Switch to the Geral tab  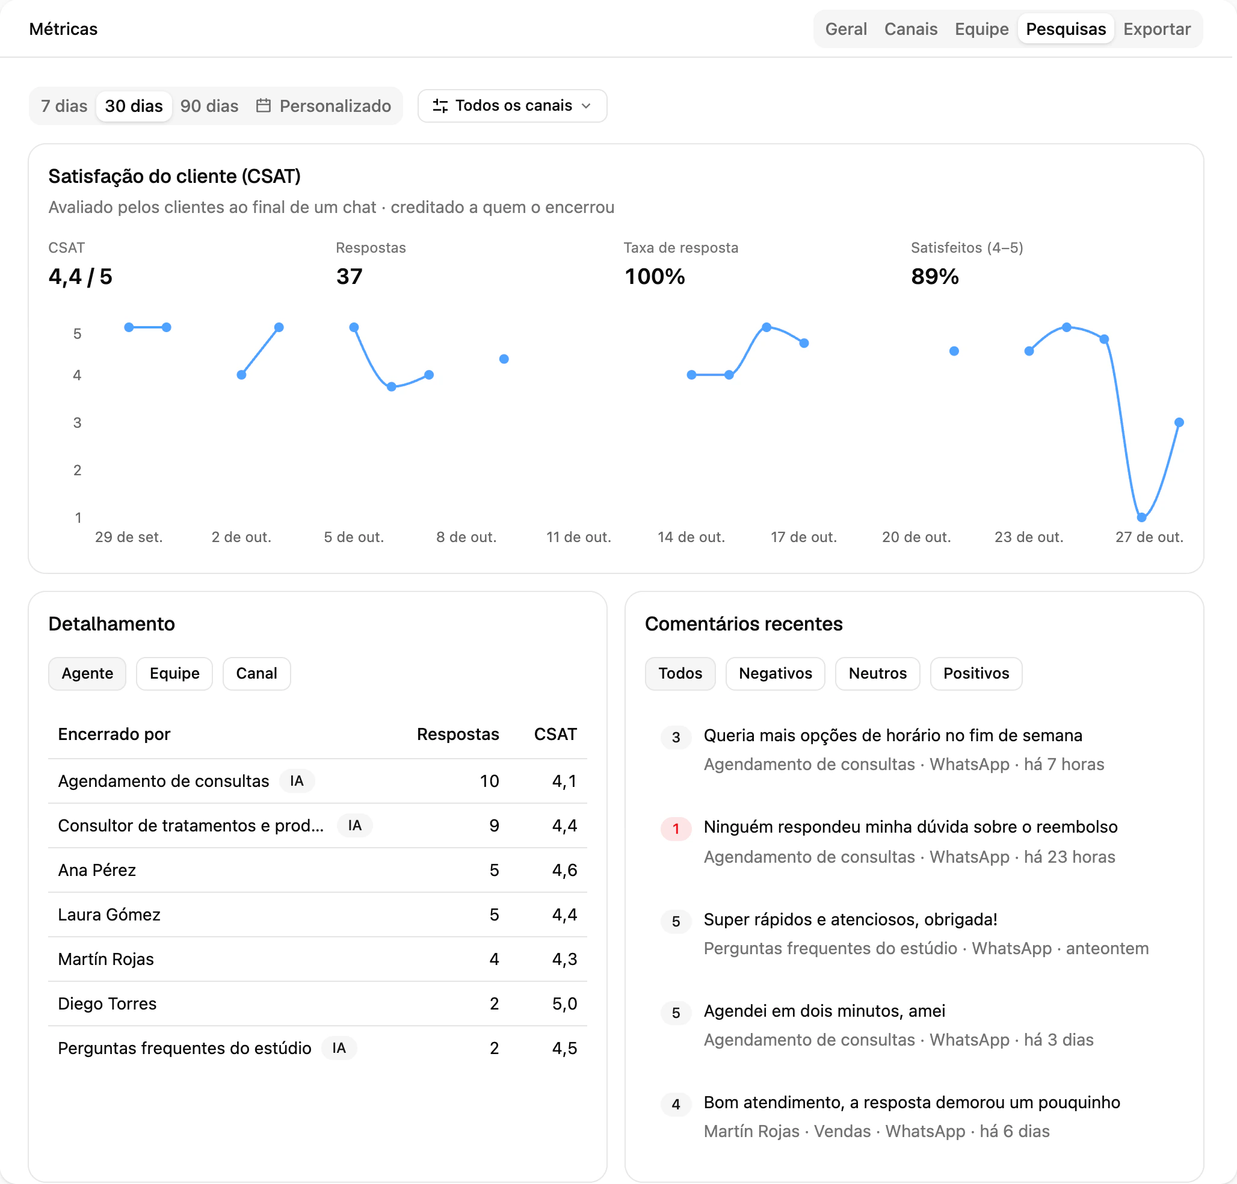[846, 29]
